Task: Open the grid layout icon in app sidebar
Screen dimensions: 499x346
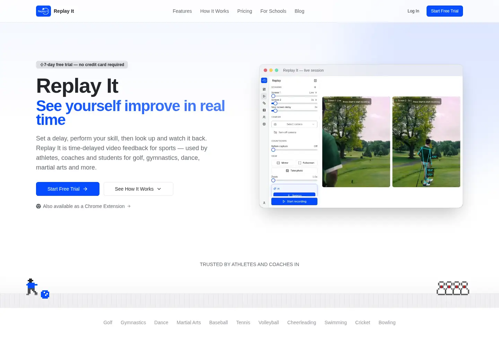Action: click(264, 89)
